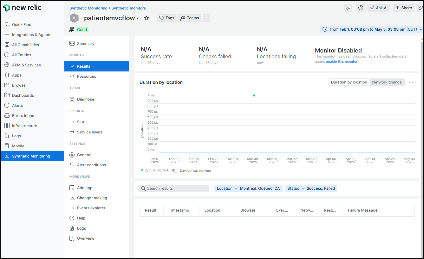Viewport: 424px width, 259px height.
Task: Open the Tags button
Action: pos(166,18)
